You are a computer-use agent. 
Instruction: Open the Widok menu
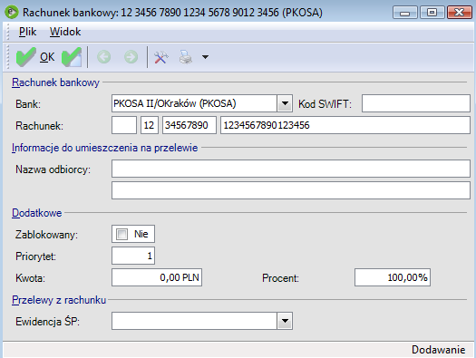(65, 32)
